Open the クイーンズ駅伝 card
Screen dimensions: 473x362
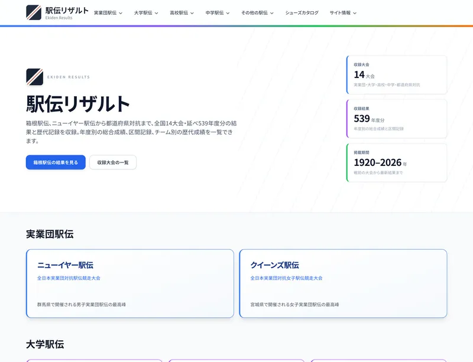click(343, 283)
